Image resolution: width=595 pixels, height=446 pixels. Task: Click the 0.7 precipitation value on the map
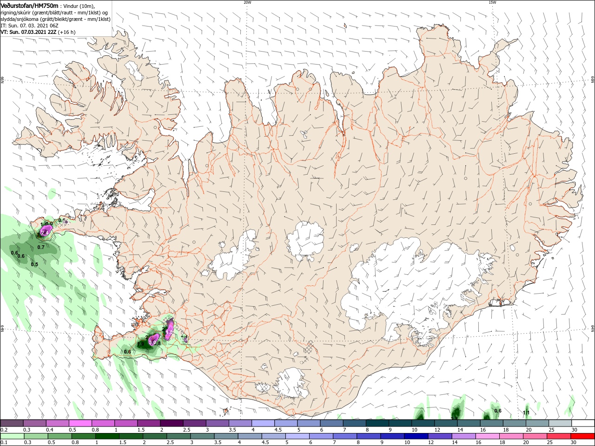point(41,247)
